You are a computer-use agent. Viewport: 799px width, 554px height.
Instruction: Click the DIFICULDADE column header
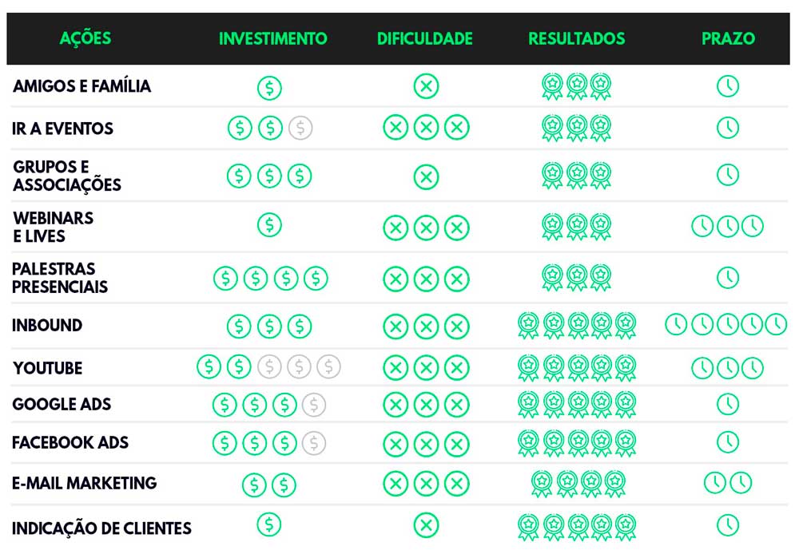tap(424, 38)
